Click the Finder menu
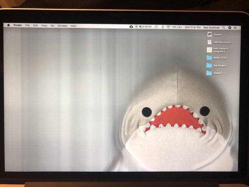Image resolution: width=249 pixels, height=187 pixels. (x=18, y=26)
